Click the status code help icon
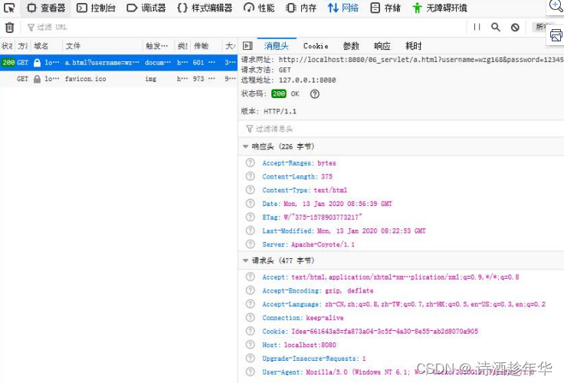Image resolution: width=564 pixels, height=383 pixels. [x=314, y=94]
